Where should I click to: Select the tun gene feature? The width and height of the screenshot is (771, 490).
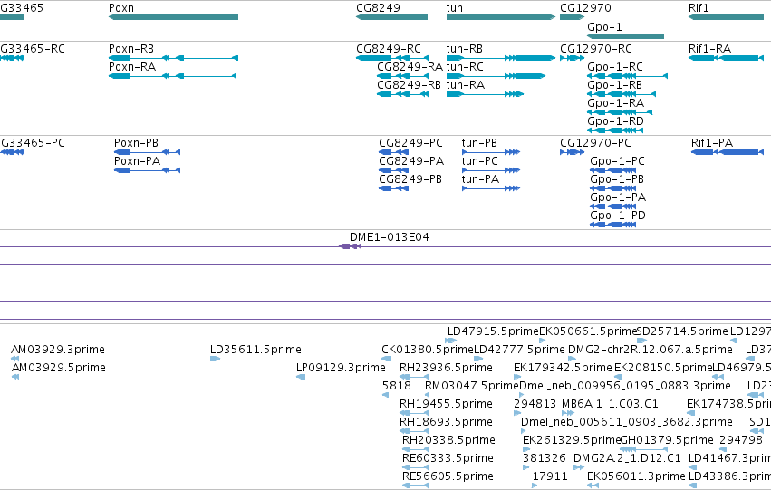pyautogui.click(x=500, y=17)
